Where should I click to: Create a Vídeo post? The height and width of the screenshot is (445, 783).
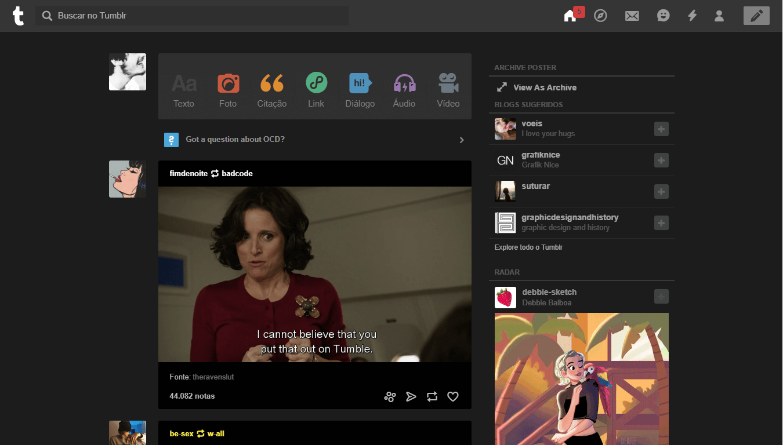[448, 90]
